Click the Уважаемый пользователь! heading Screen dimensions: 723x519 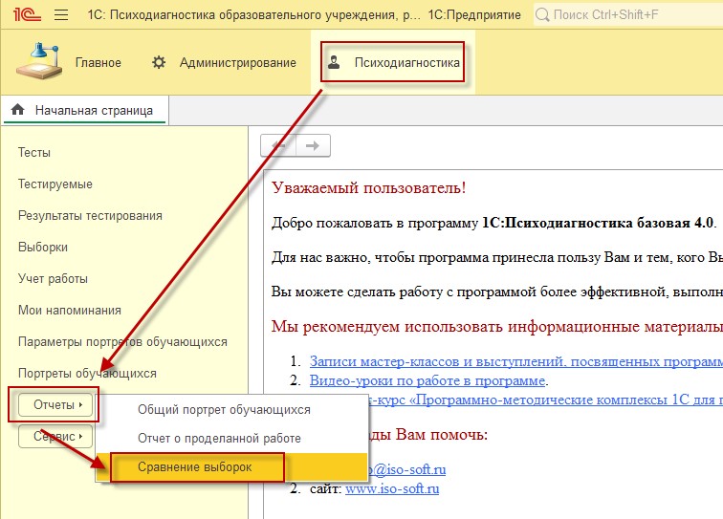click(x=369, y=188)
